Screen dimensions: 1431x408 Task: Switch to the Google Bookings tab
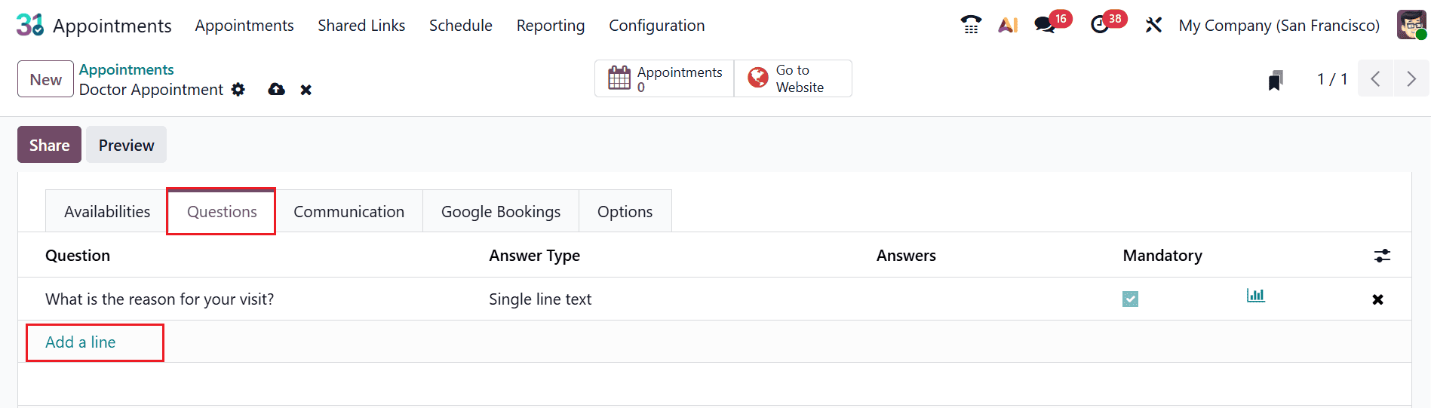tap(501, 211)
